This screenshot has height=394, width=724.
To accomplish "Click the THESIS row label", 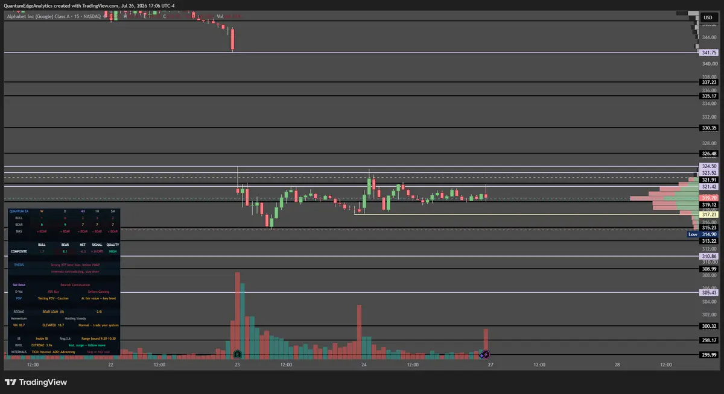I will [x=19, y=265].
